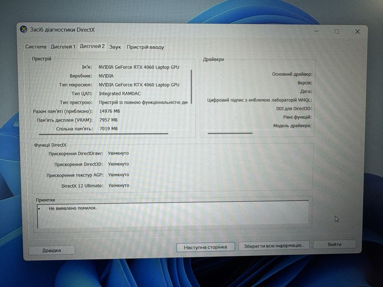Click the 14976 MB total memory value
383x287 pixels.
110,111
